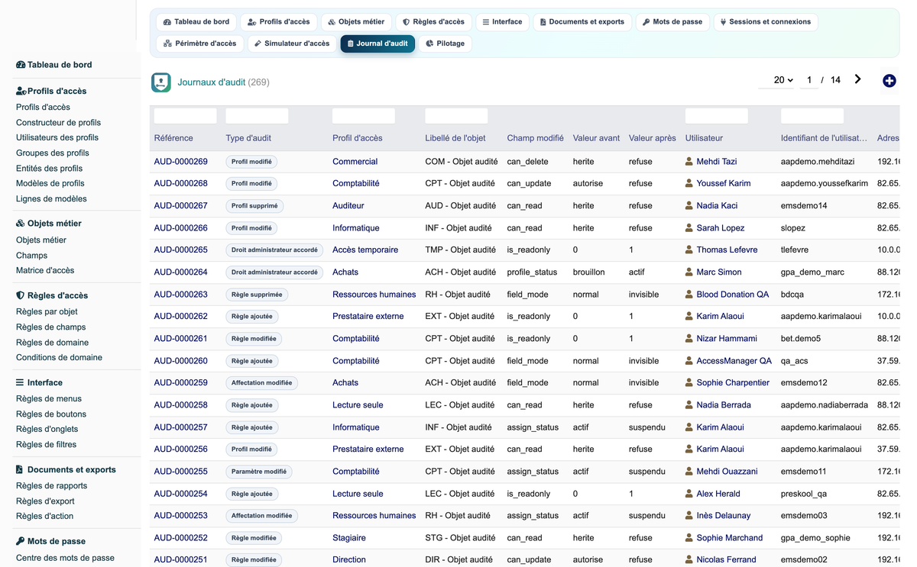Open the Auditeur access profile link
917x567 pixels.
pos(348,206)
